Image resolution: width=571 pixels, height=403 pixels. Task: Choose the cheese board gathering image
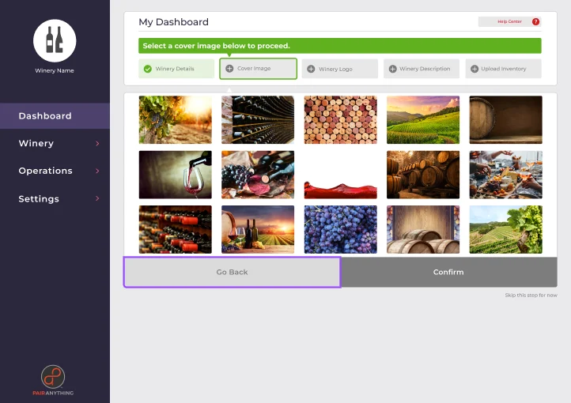point(506,175)
